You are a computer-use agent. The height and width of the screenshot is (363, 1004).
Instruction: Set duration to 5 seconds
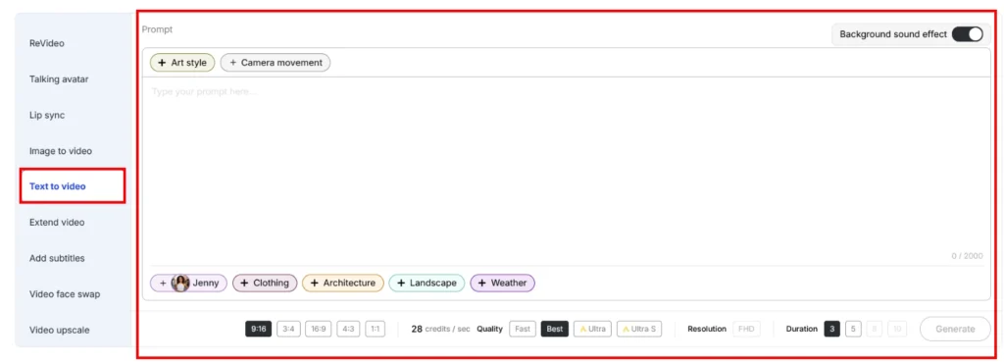click(853, 329)
